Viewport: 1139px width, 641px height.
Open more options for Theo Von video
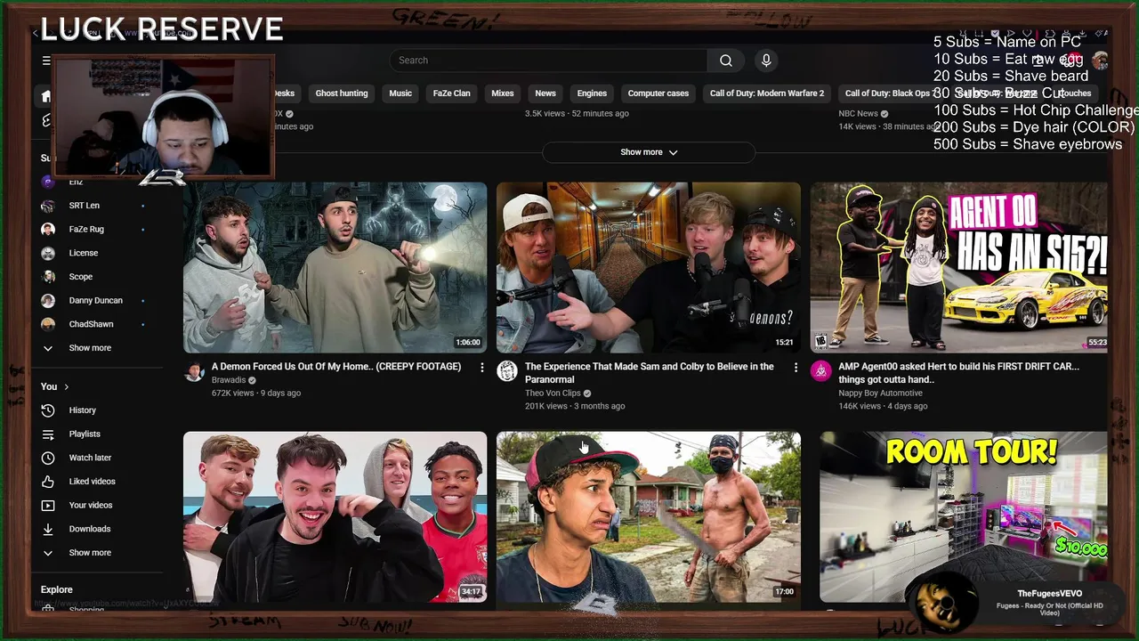pos(796,368)
